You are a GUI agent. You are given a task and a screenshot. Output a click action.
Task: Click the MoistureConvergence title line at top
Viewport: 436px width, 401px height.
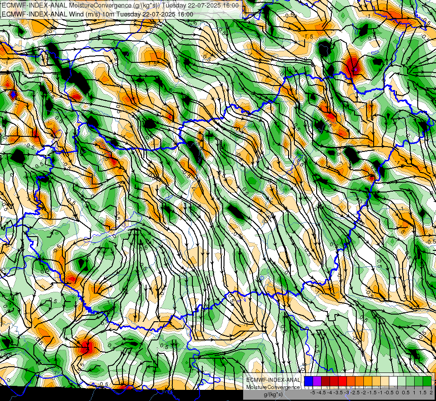point(120,5)
